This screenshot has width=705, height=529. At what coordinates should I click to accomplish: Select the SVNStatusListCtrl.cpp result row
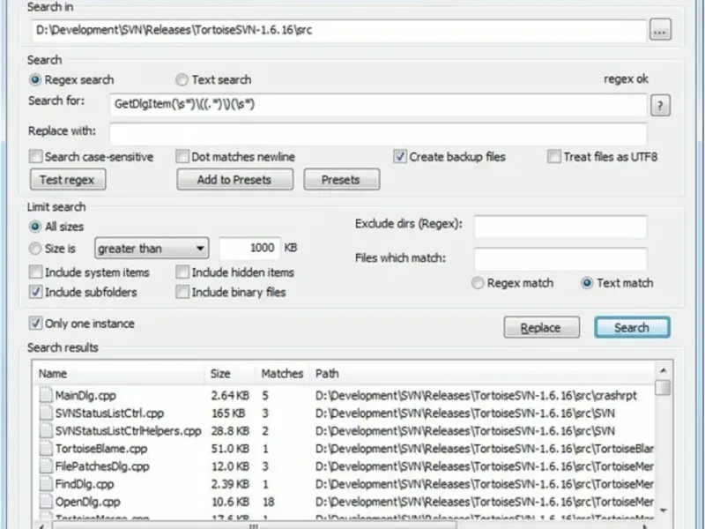coord(344,413)
